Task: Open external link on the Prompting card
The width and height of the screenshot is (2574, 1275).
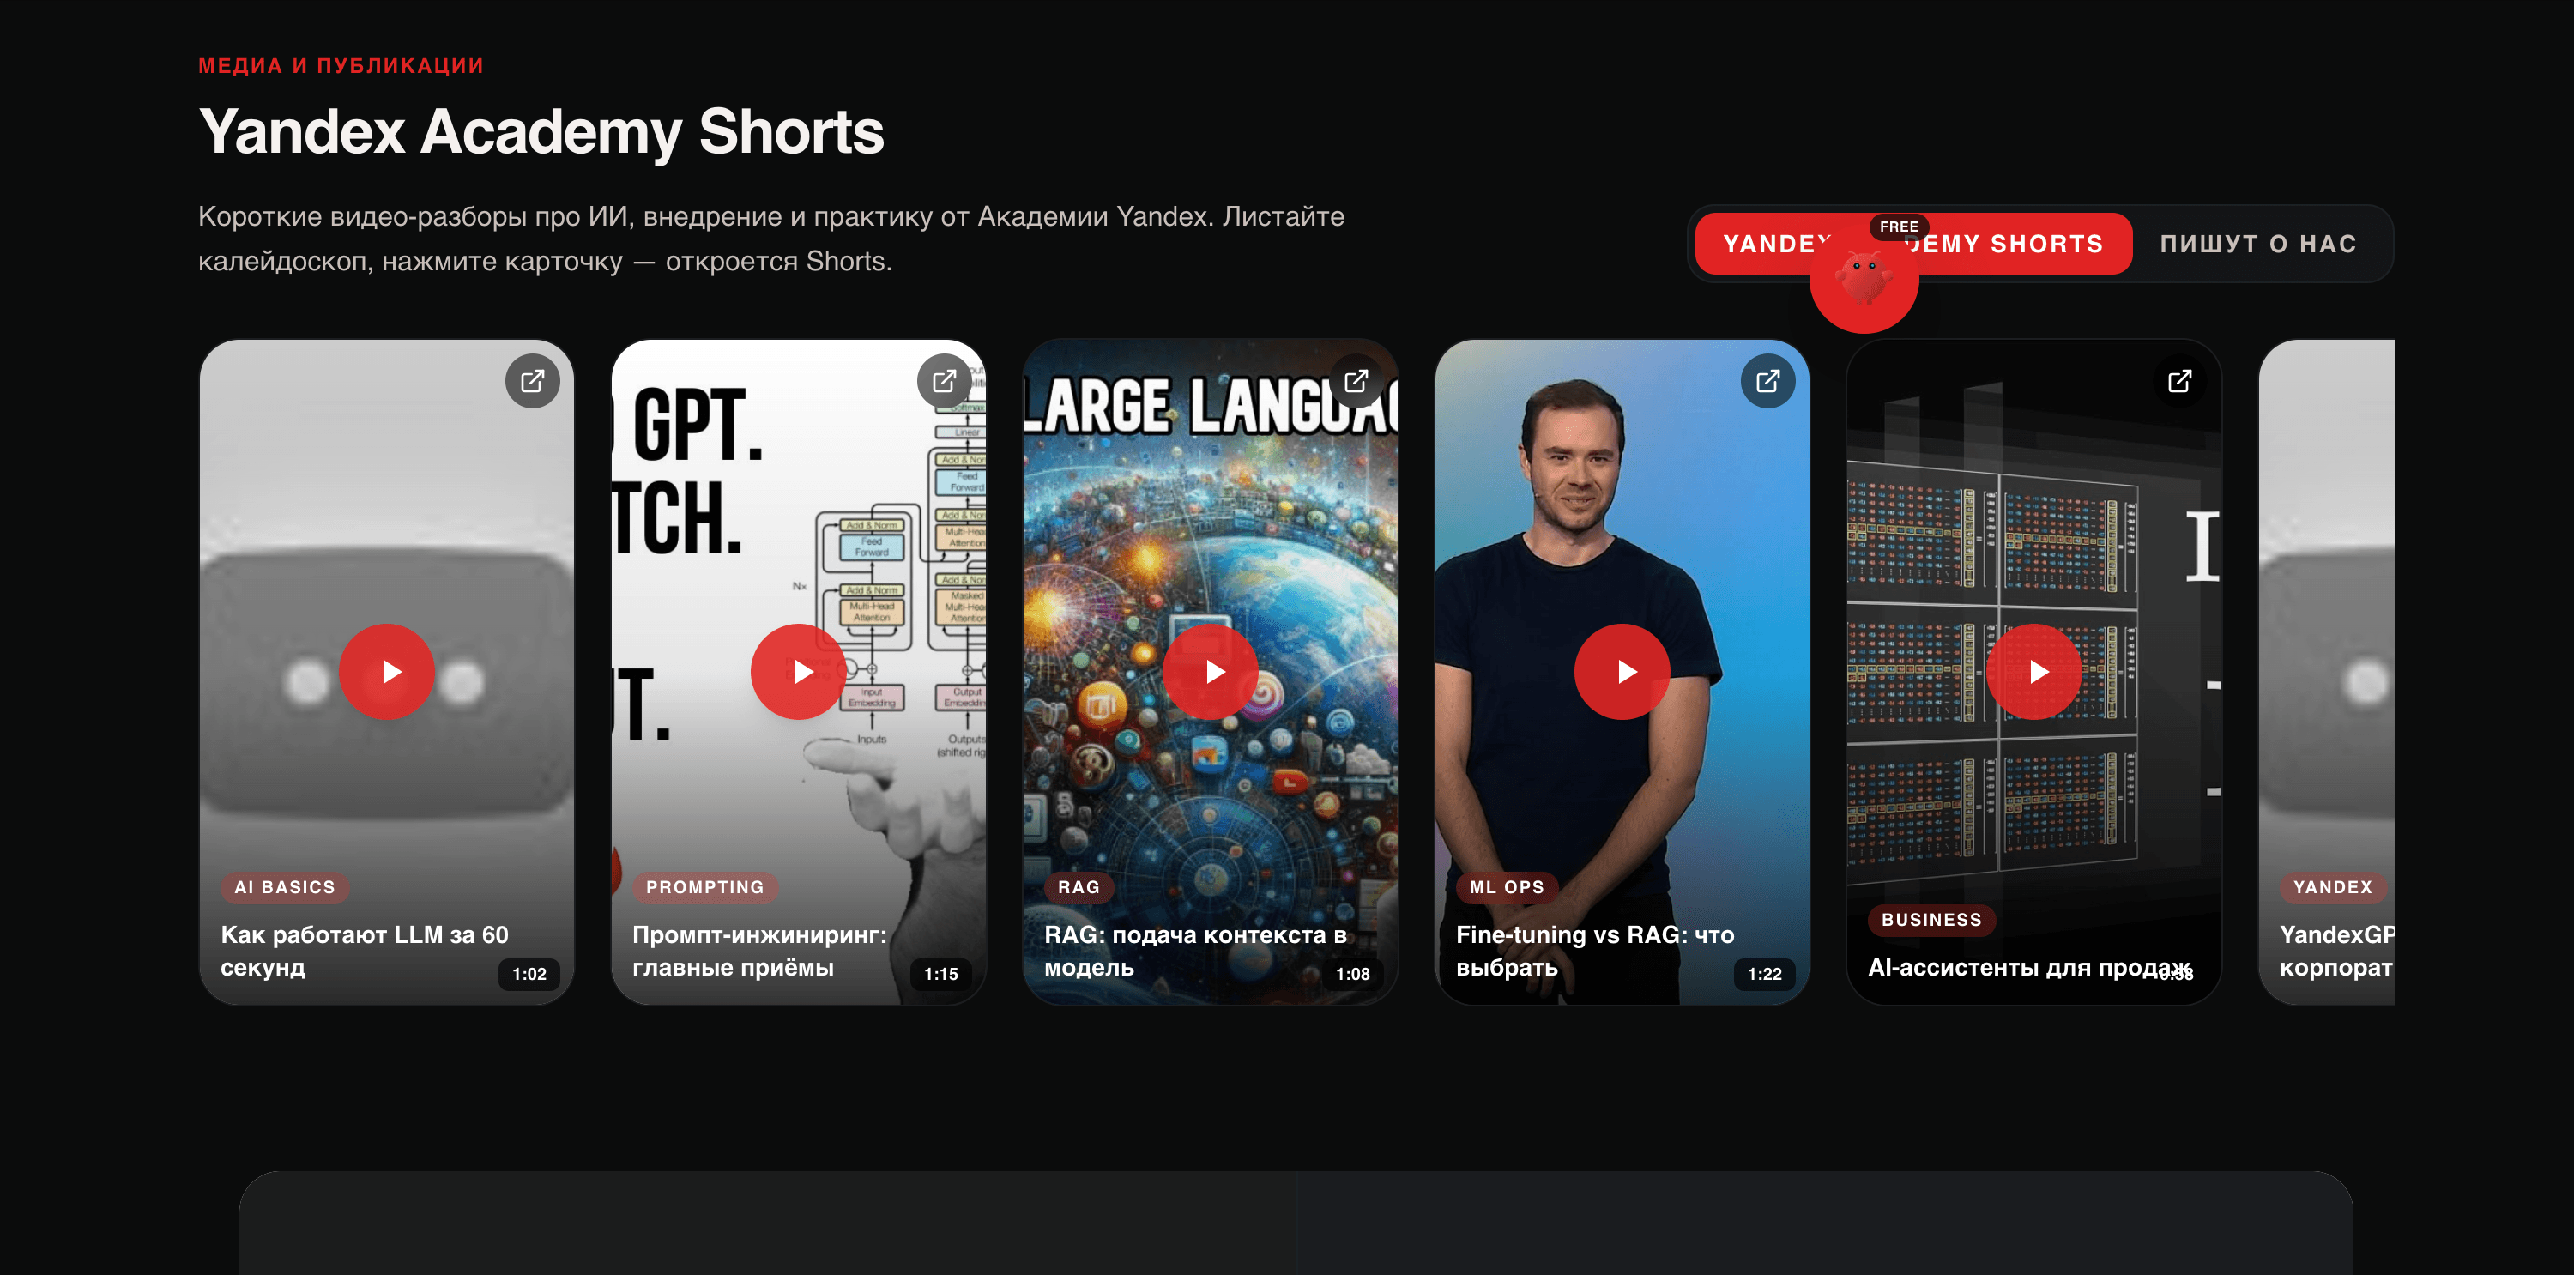Action: pos(945,381)
